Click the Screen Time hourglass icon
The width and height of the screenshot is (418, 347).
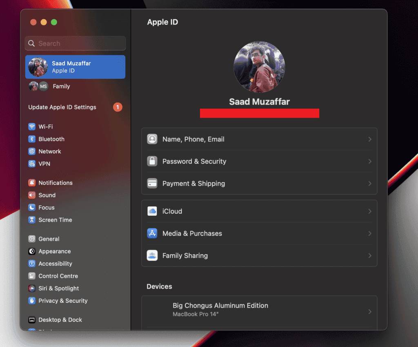(32, 220)
